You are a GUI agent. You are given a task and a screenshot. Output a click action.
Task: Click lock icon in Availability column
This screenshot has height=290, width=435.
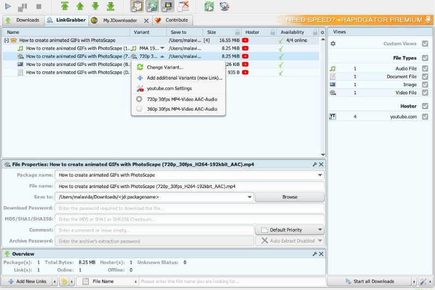point(315,32)
